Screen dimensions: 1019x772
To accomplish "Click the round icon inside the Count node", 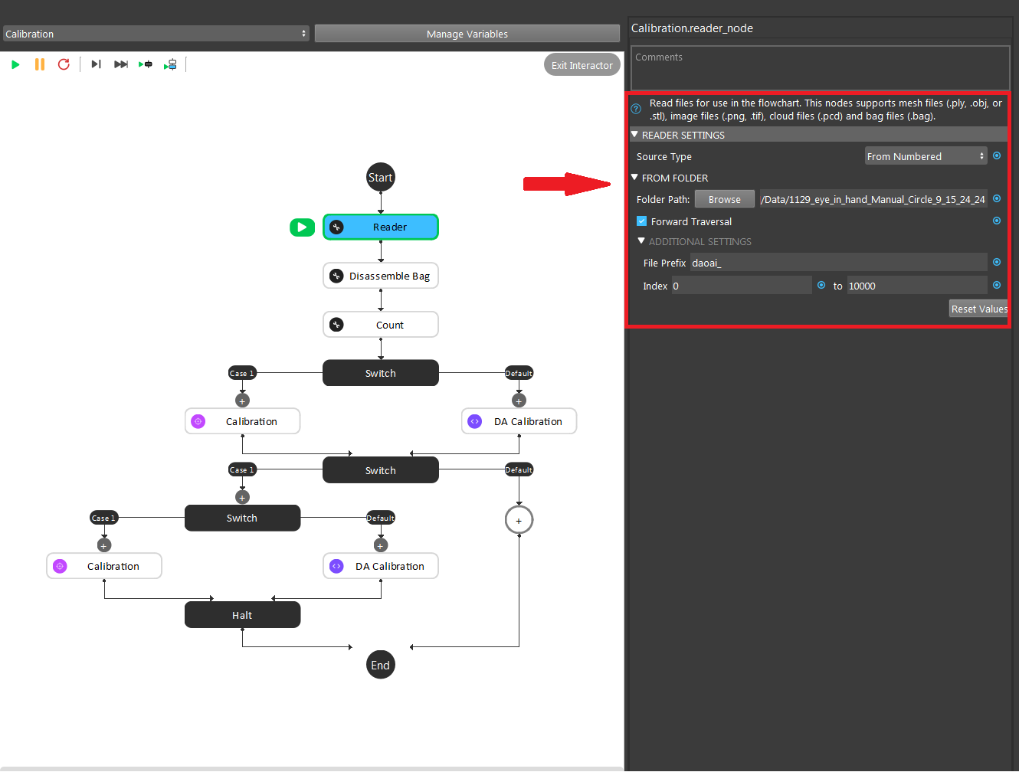I will click(336, 325).
